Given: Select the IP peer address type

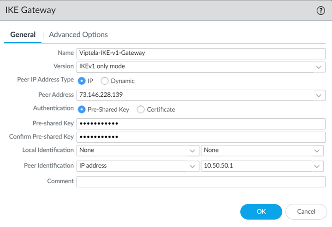Looking at the screenshot, I should pos(82,81).
